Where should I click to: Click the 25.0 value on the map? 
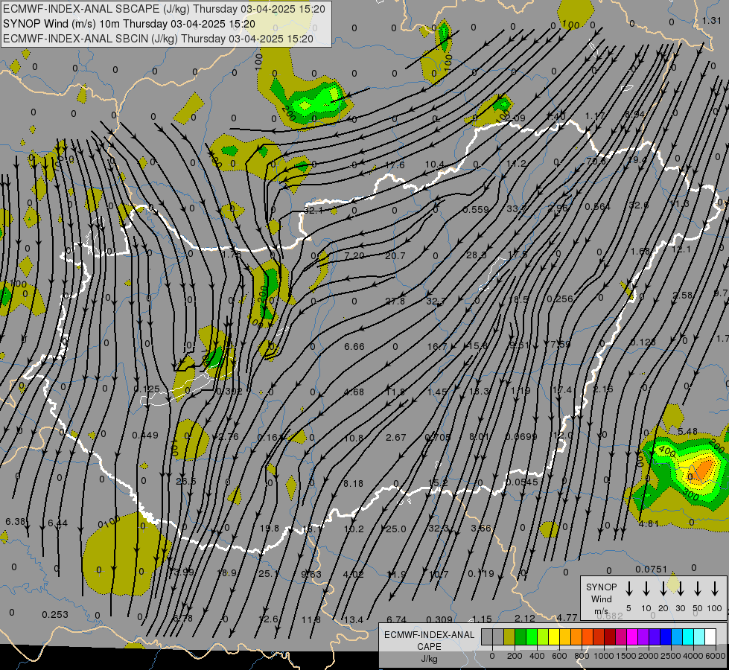pyautogui.click(x=396, y=529)
